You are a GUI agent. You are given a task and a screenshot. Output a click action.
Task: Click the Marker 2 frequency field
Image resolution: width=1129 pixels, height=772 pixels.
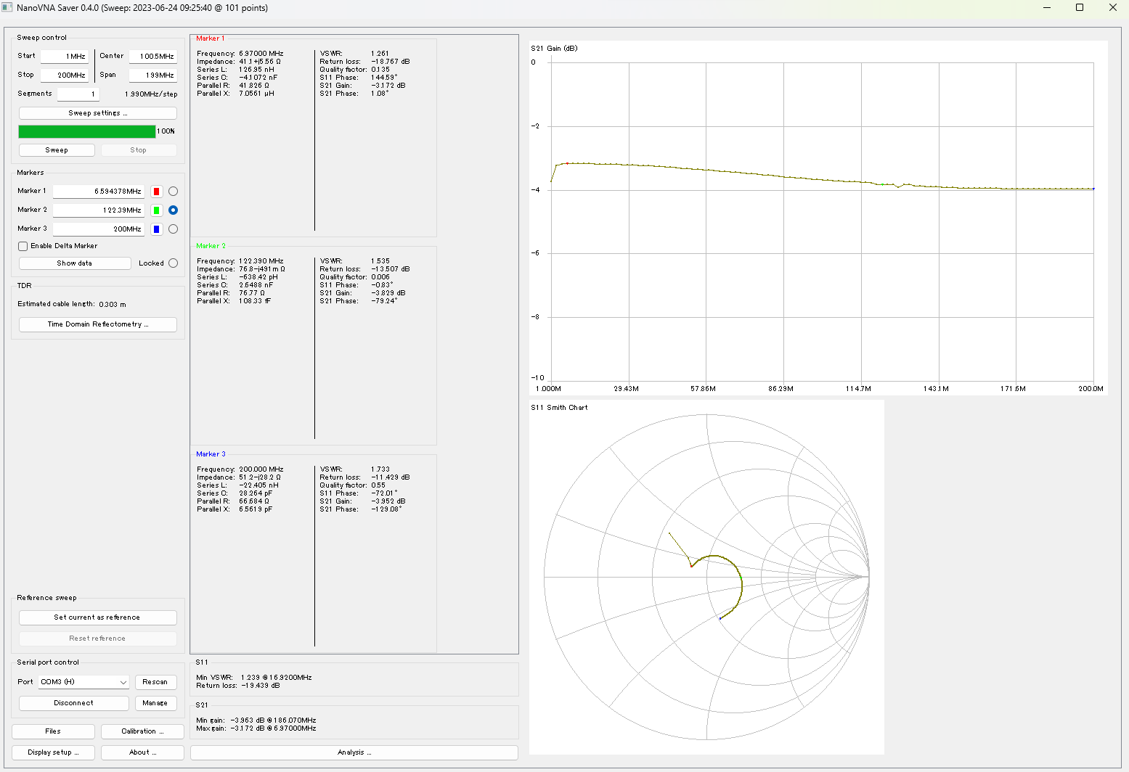click(x=99, y=210)
